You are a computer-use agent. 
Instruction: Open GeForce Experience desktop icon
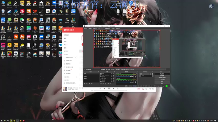10,4
